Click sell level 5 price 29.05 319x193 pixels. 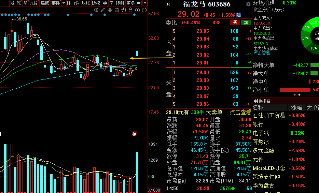[x=203, y=31]
